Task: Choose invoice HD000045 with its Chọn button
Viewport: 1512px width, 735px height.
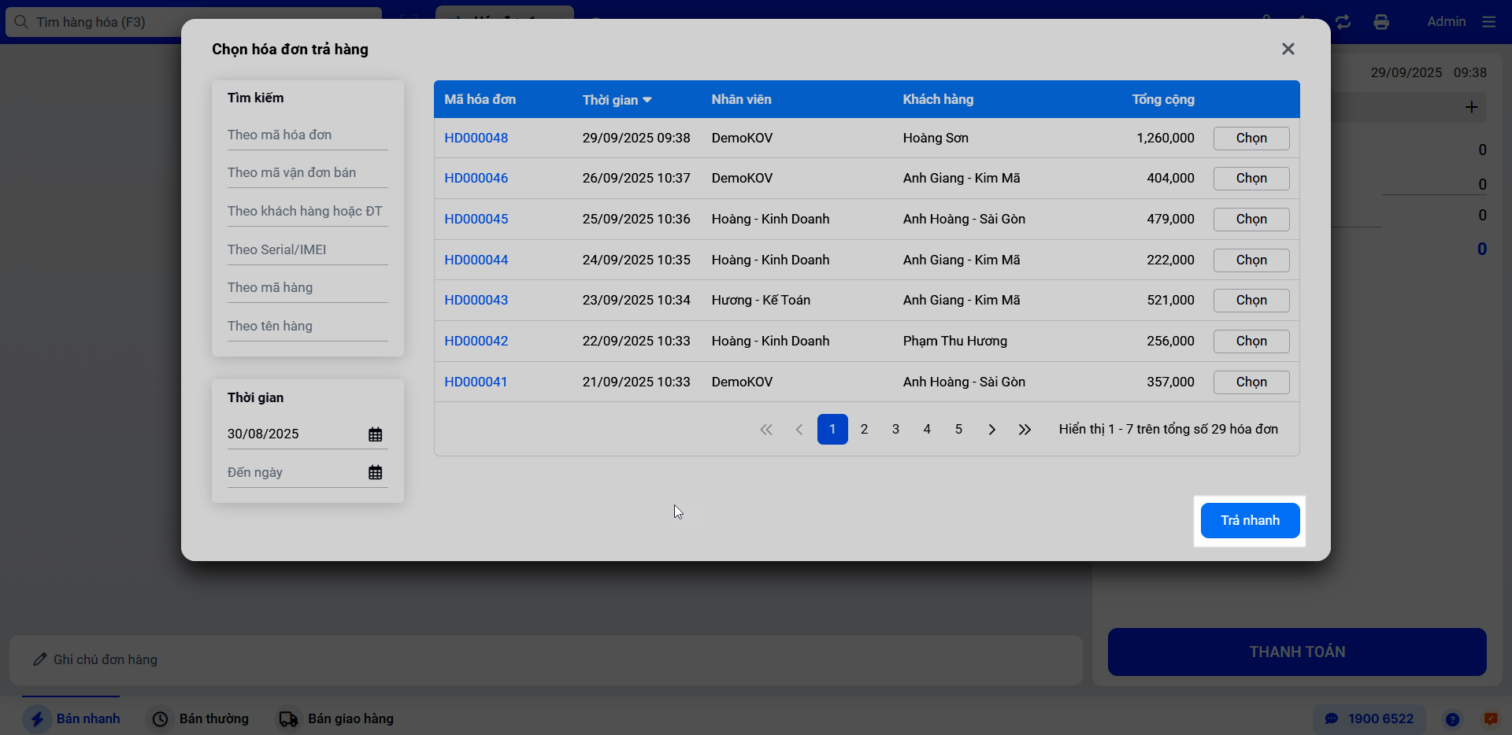Action: click(1251, 220)
